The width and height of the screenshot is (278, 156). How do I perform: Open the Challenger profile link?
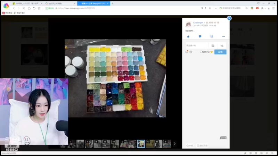(x=198, y=23)
